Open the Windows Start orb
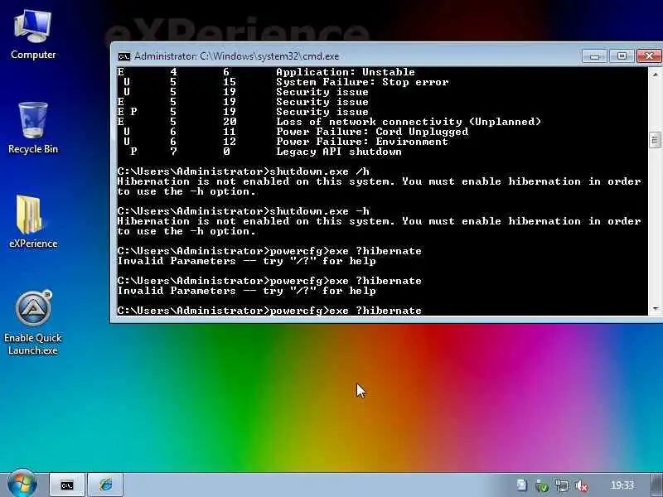 pos(22,484)
